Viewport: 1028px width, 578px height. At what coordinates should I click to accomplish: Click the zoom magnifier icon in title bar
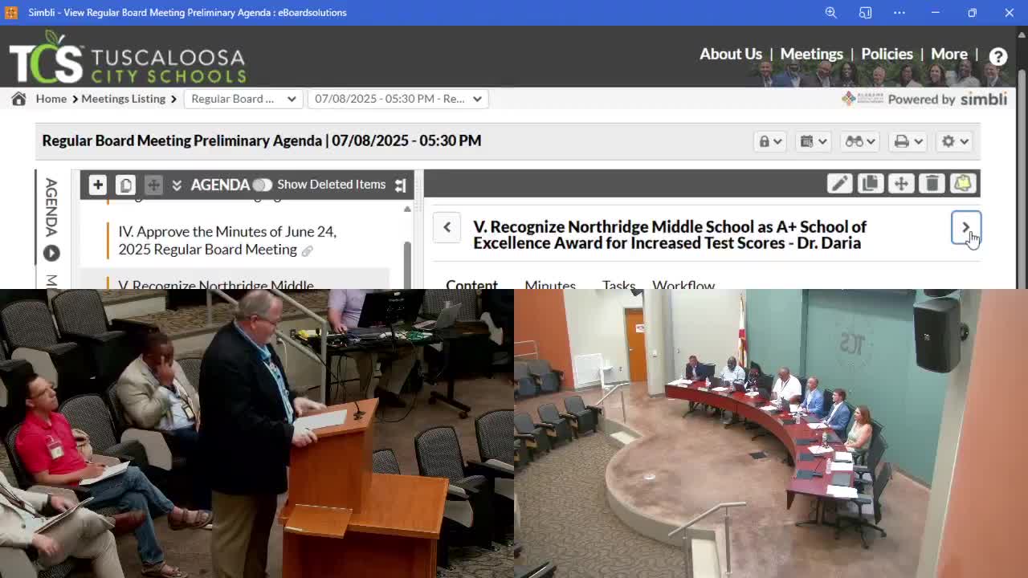(x=831, y=12)
